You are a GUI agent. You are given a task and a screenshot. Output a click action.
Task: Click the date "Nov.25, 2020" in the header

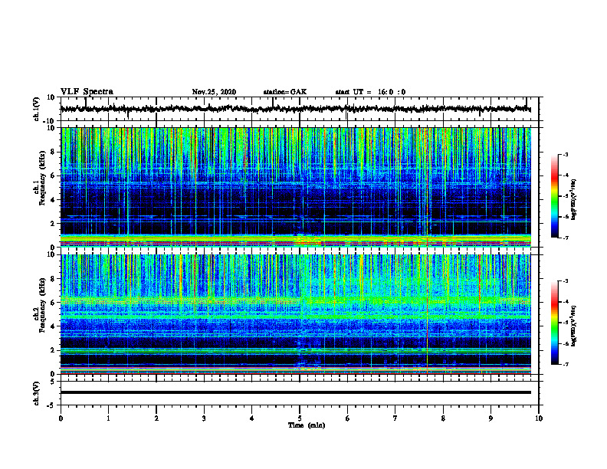tap(214, 92)
